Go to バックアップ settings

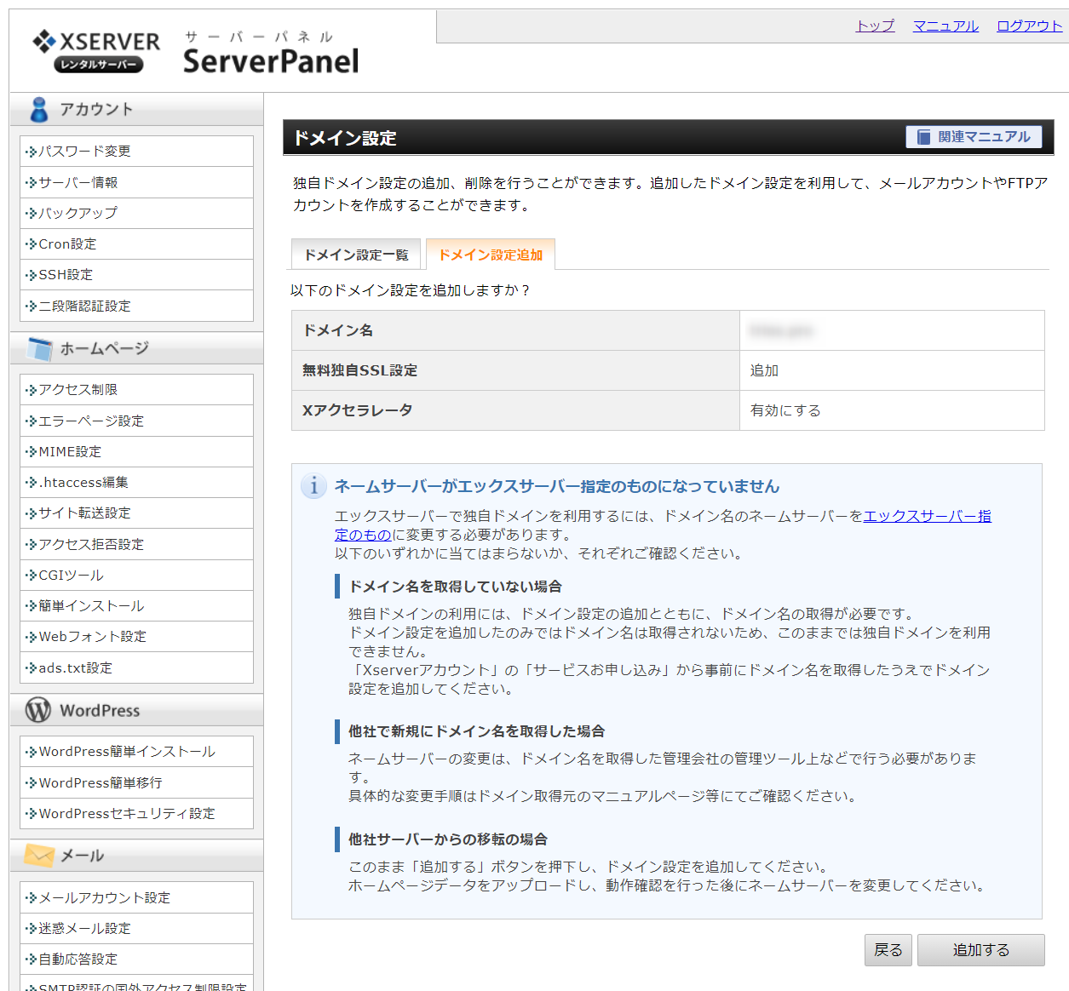136,213
